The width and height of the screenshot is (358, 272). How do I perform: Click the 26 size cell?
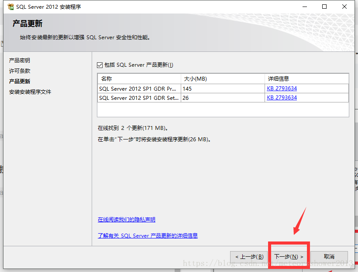coord(223,98)
